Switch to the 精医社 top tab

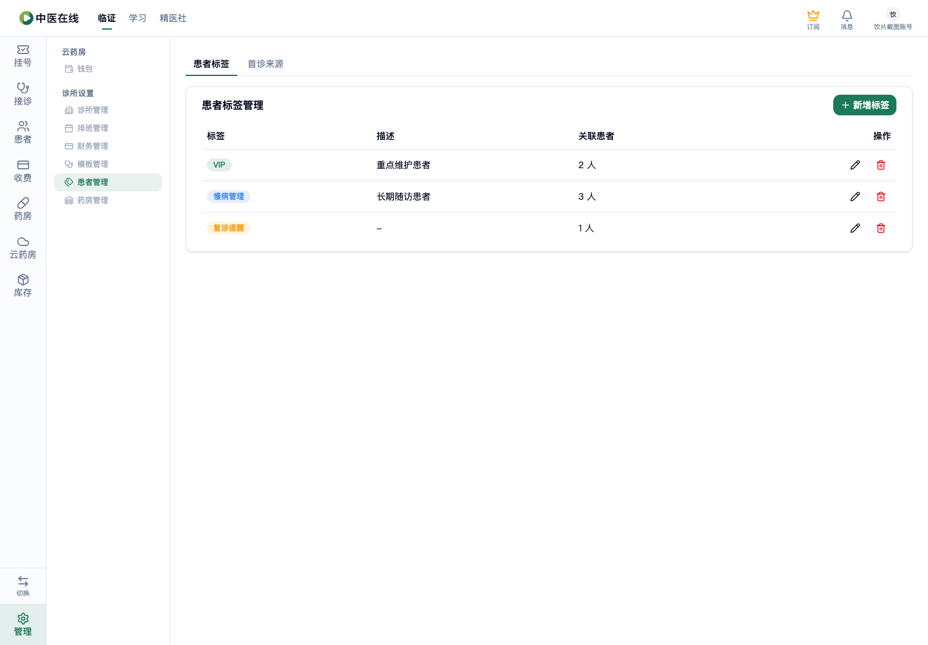[x=173, y=18]
